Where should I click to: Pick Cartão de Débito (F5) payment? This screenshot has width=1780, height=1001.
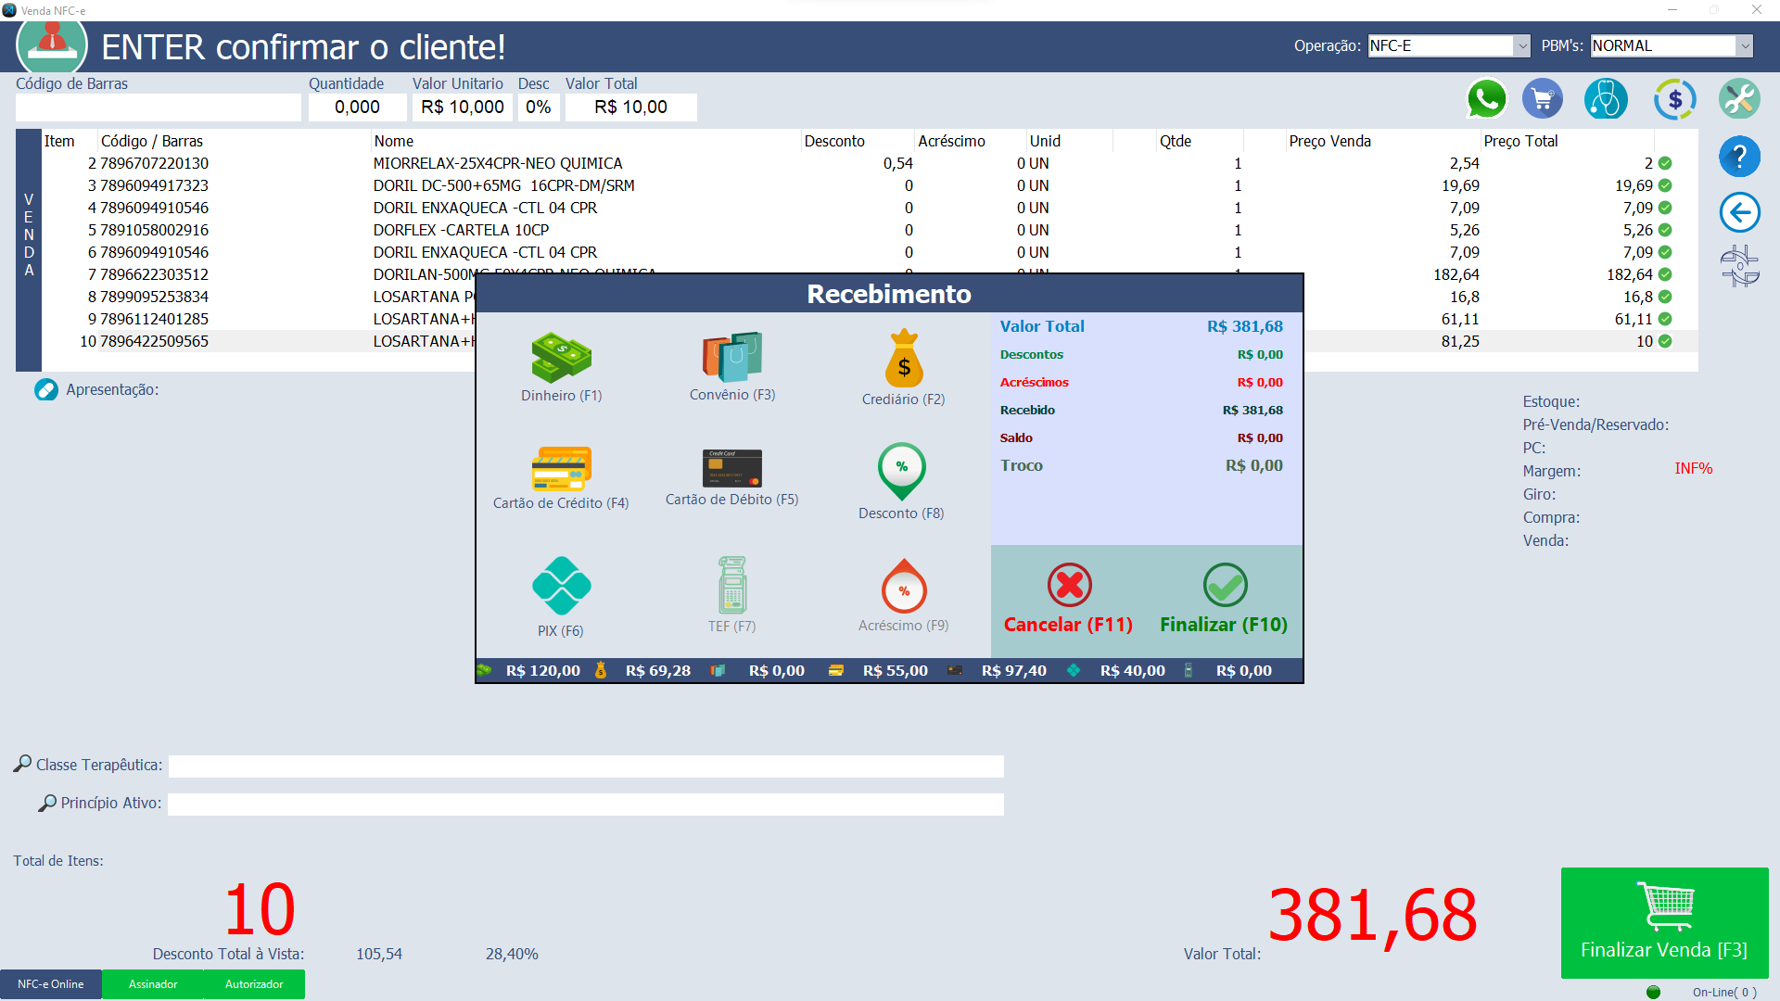point(731,469)
